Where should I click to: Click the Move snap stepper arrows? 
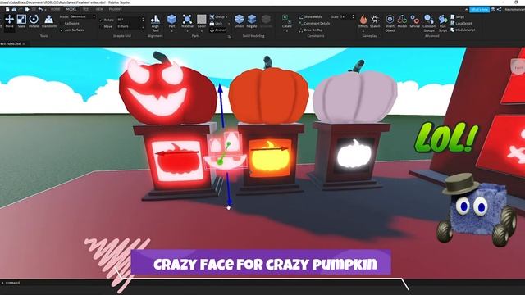(144, 26)
